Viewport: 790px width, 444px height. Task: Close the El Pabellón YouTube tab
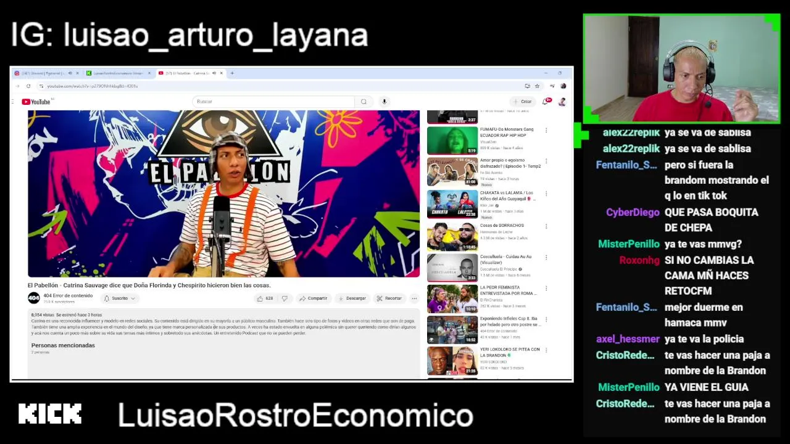point(221,73)
